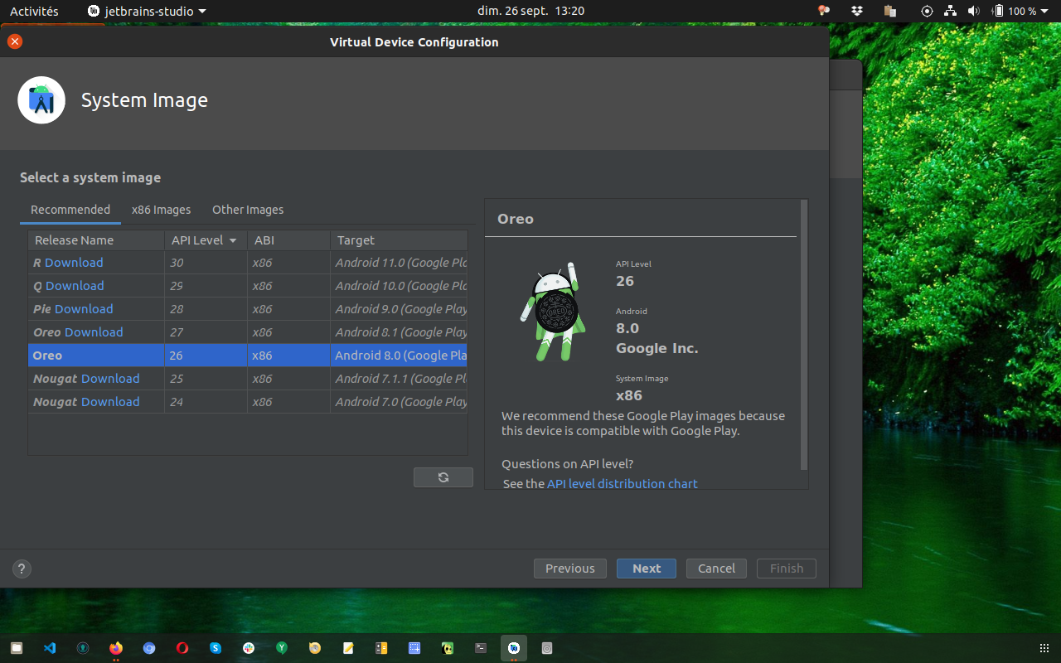Open Files from the taskbar
Image resolution: width=1061 pixels, height=663 pixels.
(x=17, y=648)
